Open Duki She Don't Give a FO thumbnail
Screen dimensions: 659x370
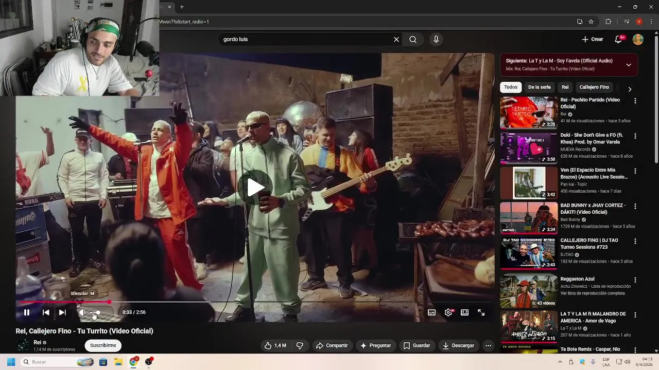tap(529, 147)
